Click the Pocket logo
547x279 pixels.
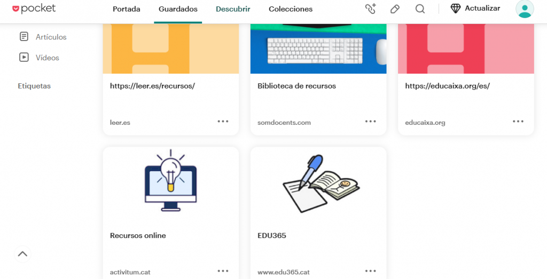coord(34,9)
